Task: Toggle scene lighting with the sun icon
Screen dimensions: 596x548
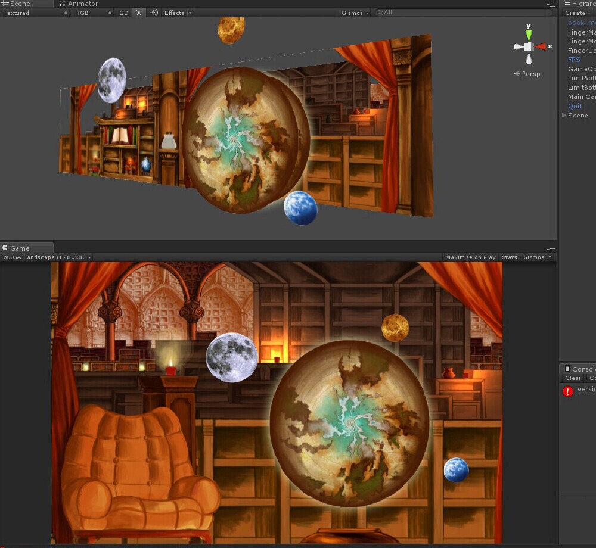Action: tap(139, 13)
